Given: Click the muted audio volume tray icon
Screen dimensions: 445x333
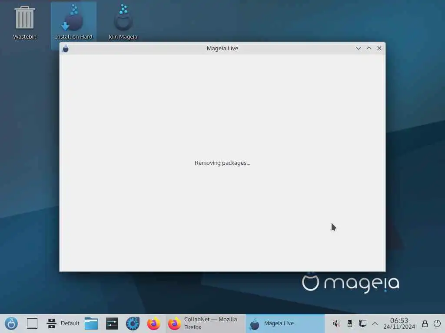Looking at the screenshot, I should click(x=337, y=323).
